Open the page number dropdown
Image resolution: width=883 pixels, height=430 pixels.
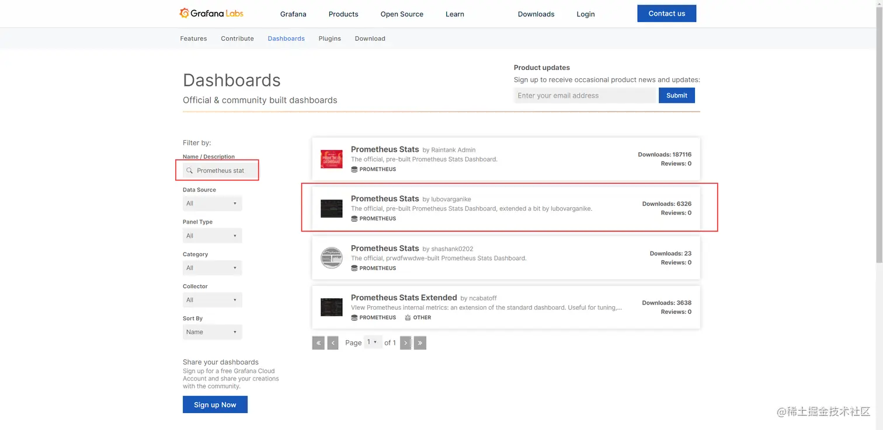373,342
